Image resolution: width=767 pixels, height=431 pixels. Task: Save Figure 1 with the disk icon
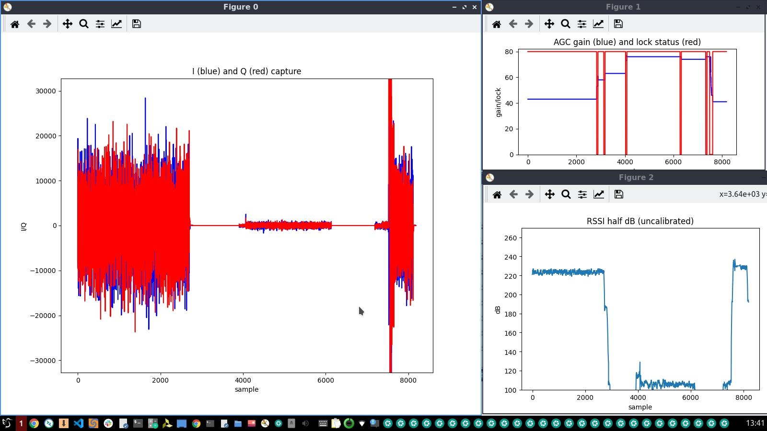click(x=618, y=24)
